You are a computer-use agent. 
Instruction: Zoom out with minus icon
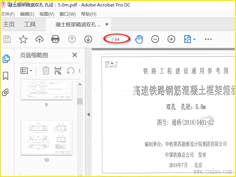(x=155, y=39)
